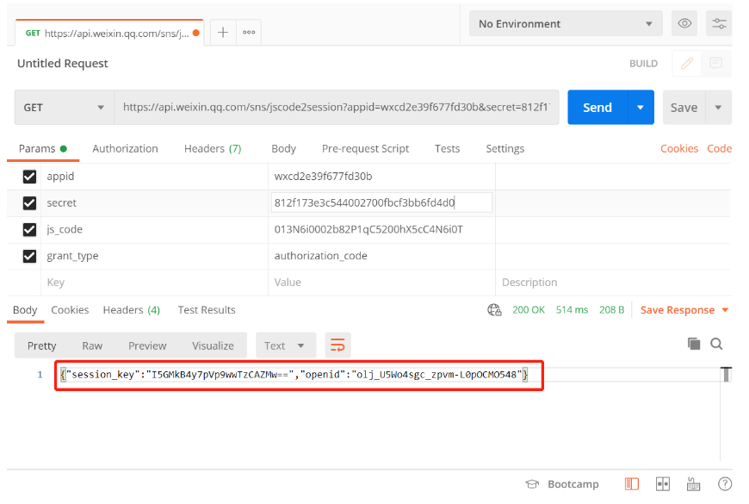The image size is (749, 504).
Task: Expand the Send button dropdown arrow
Action: [x=641, y=107]
